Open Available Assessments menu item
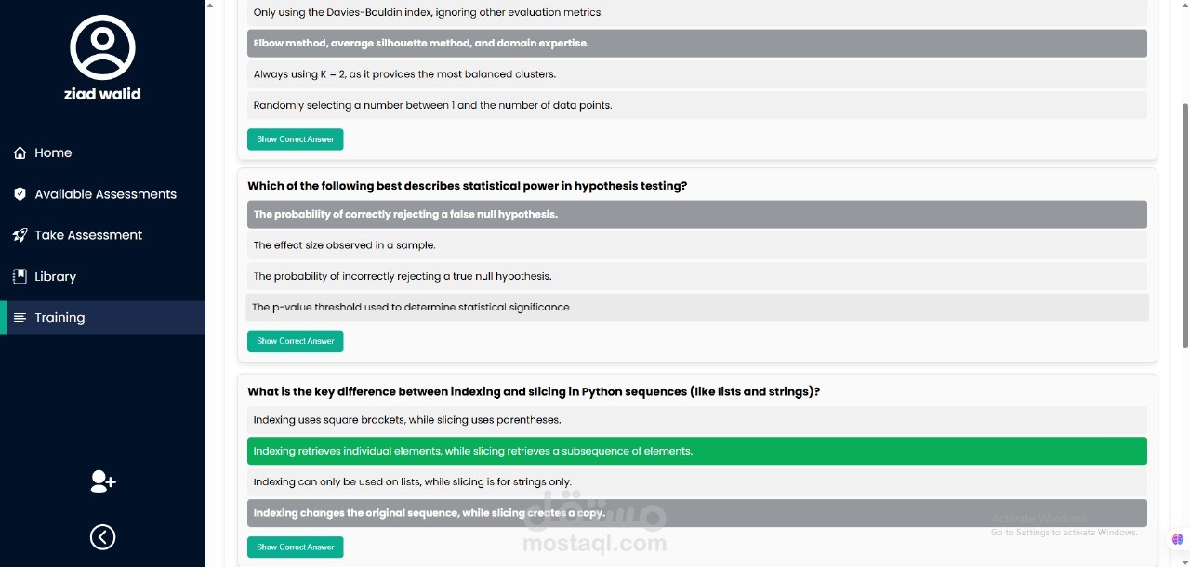Screen dimensions: 1190x567 (105, 194)
